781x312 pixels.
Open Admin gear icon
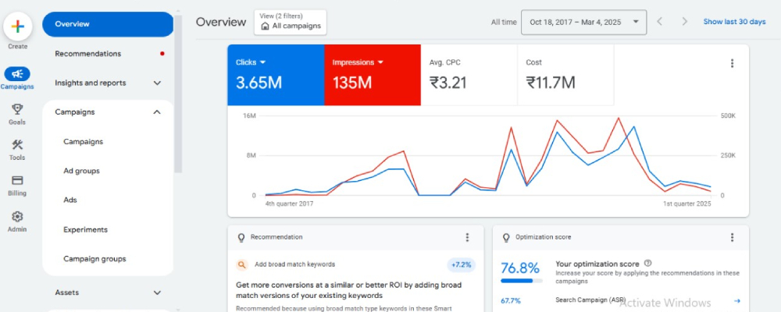(17, 217)
